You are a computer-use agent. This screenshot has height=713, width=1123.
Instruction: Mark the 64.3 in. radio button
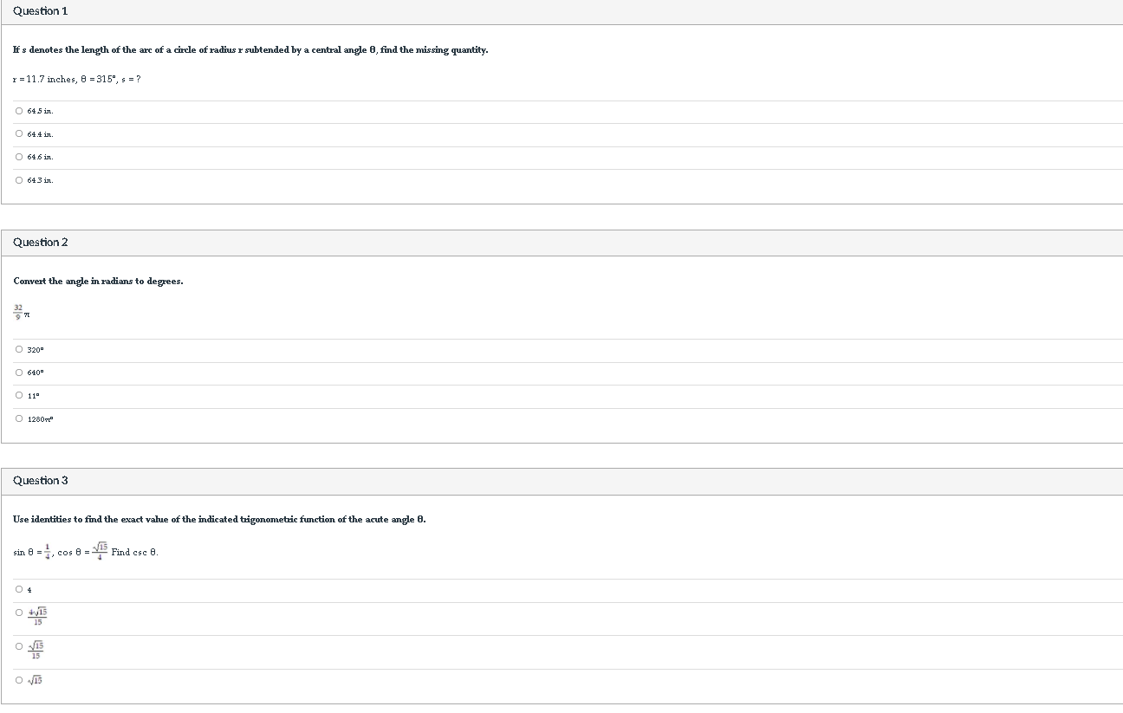click(19, 180)
